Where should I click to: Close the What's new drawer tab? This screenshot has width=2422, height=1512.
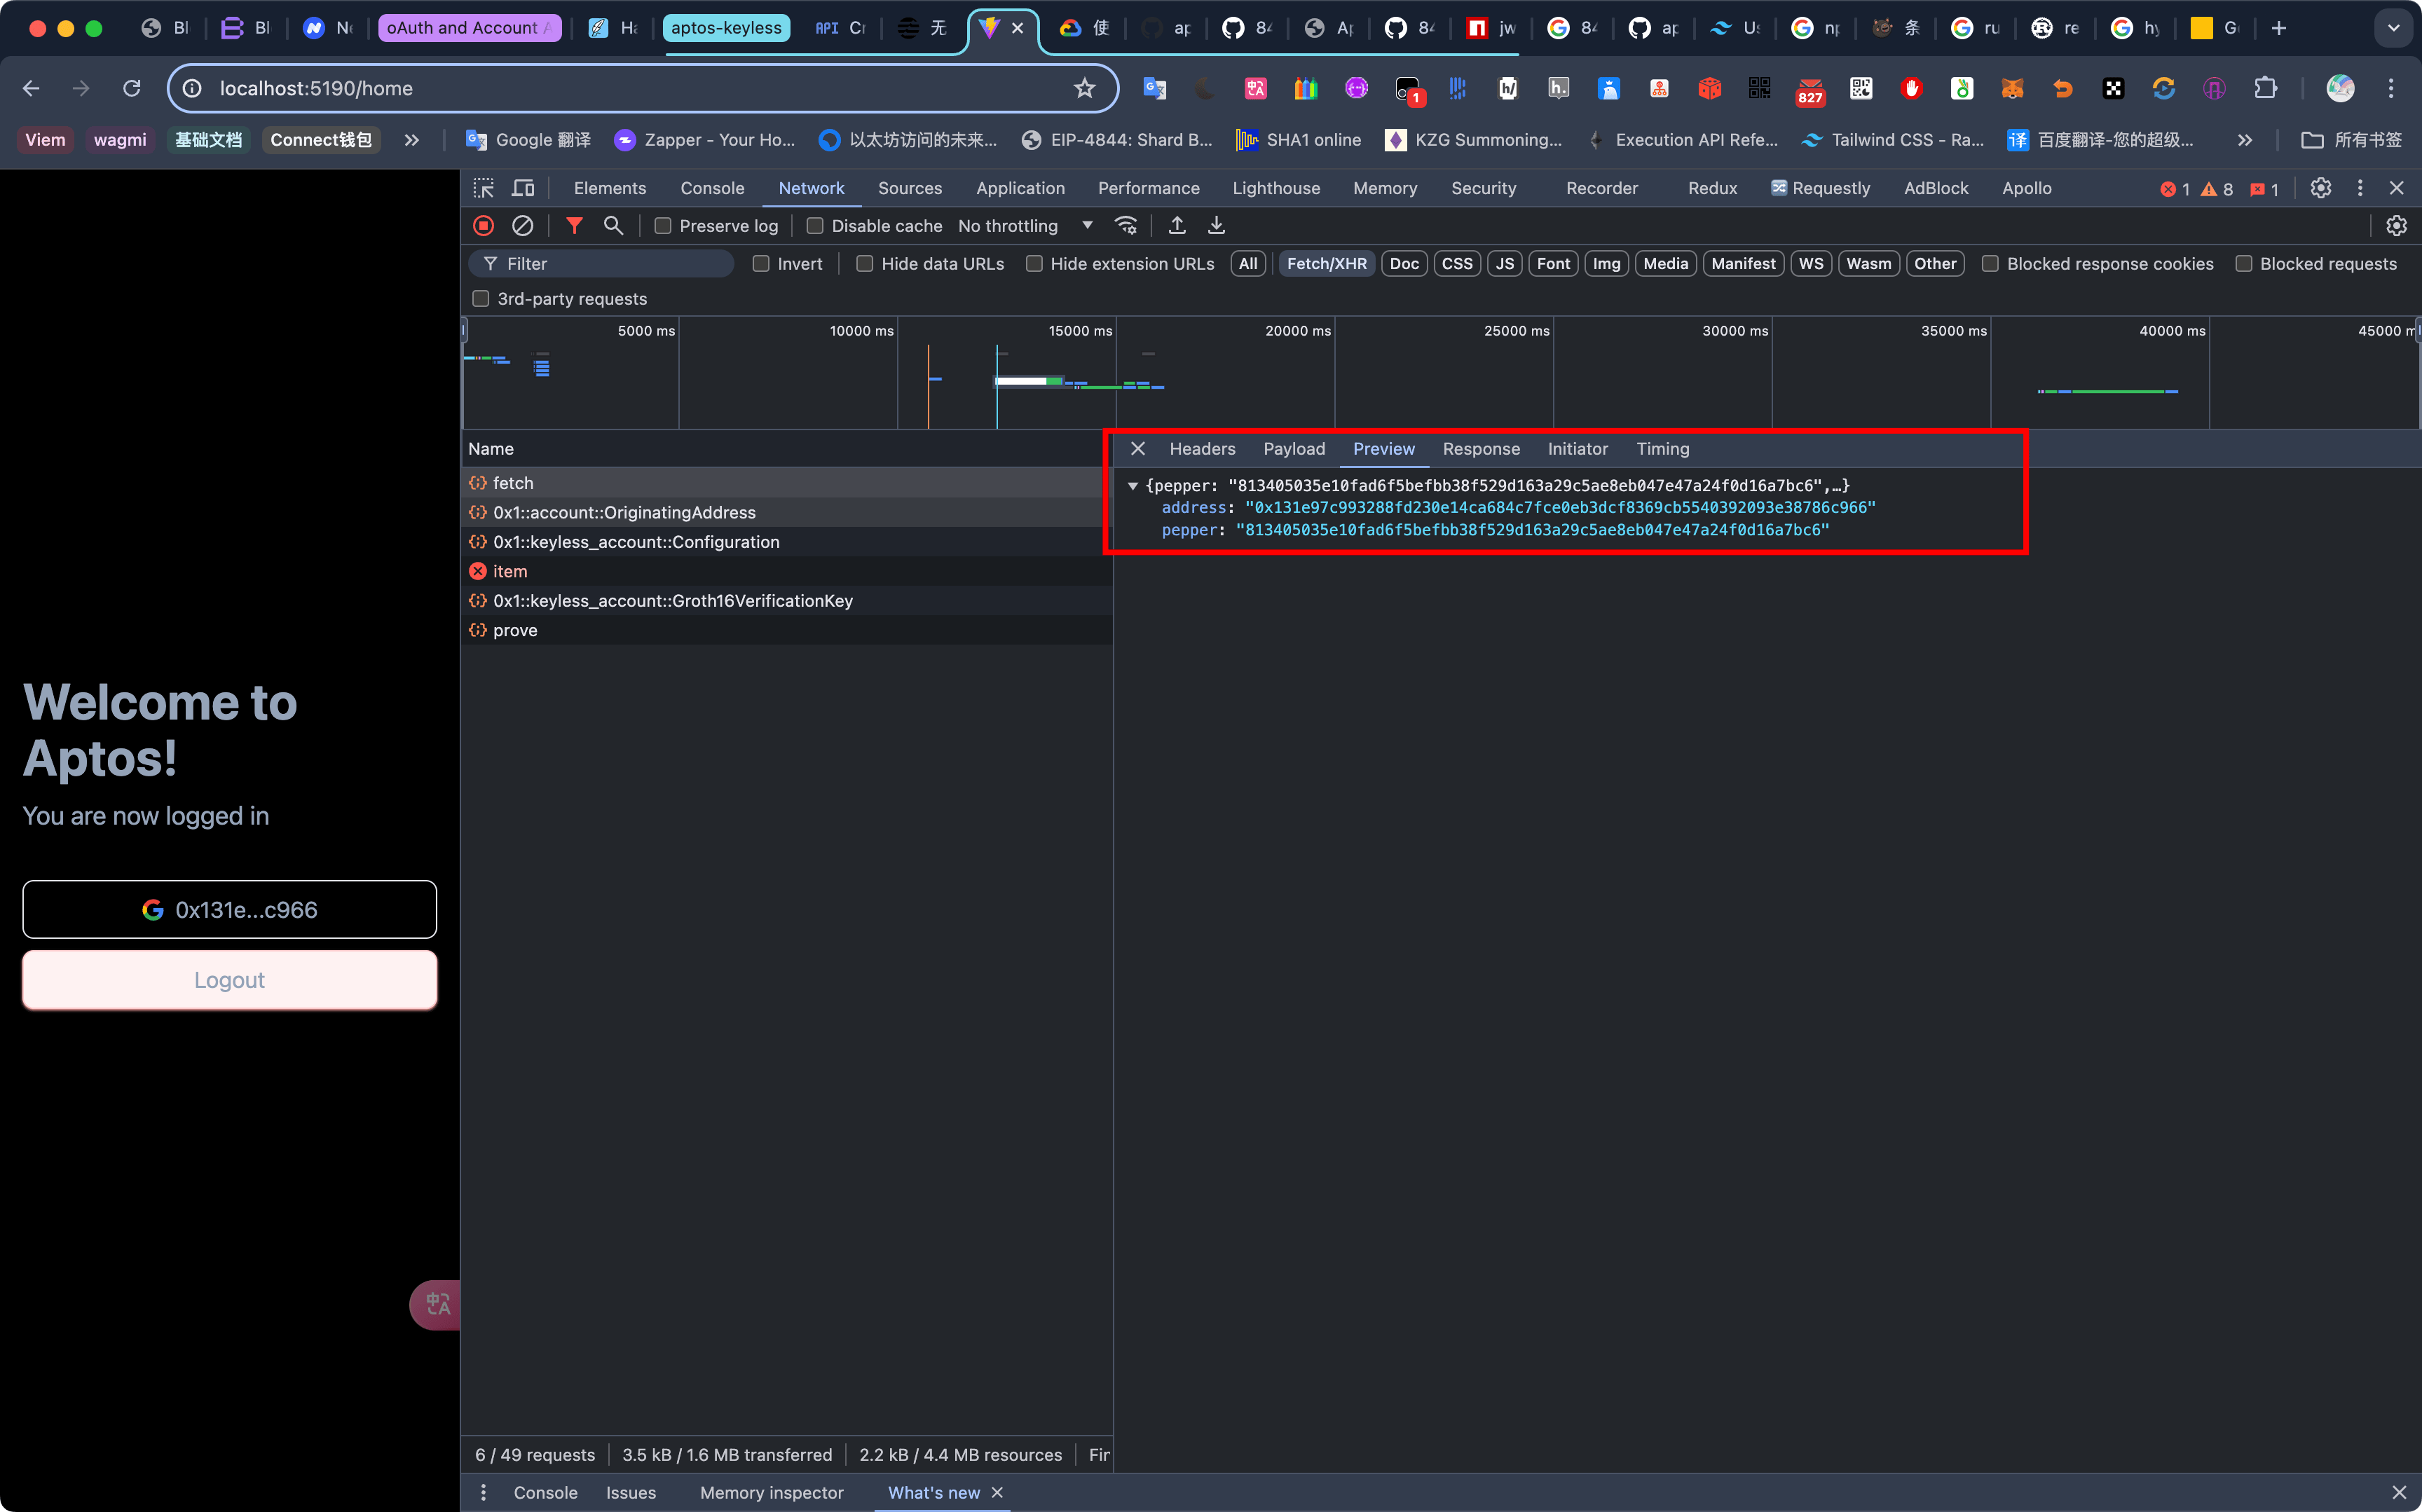point(997,1492)
